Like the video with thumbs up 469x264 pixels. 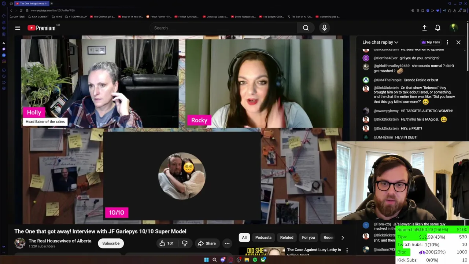(x=166, y=243)
